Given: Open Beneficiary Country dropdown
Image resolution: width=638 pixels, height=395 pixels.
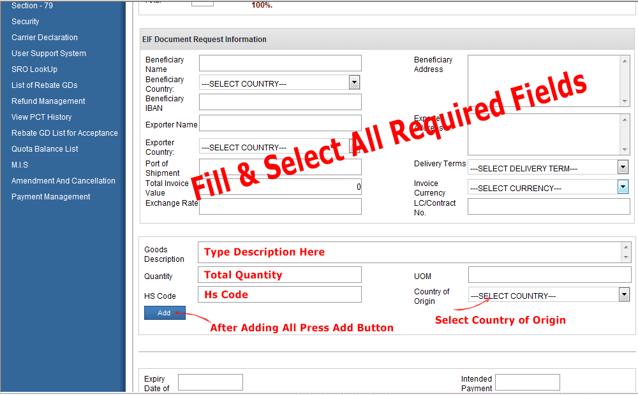Looking at the screenshot, I should pyautogui.click(x=279, y=82).
